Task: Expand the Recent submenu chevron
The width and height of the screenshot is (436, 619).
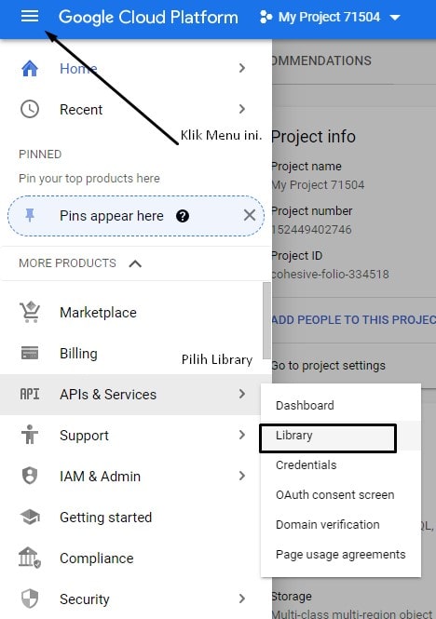Action: click(x=242, y=109)
